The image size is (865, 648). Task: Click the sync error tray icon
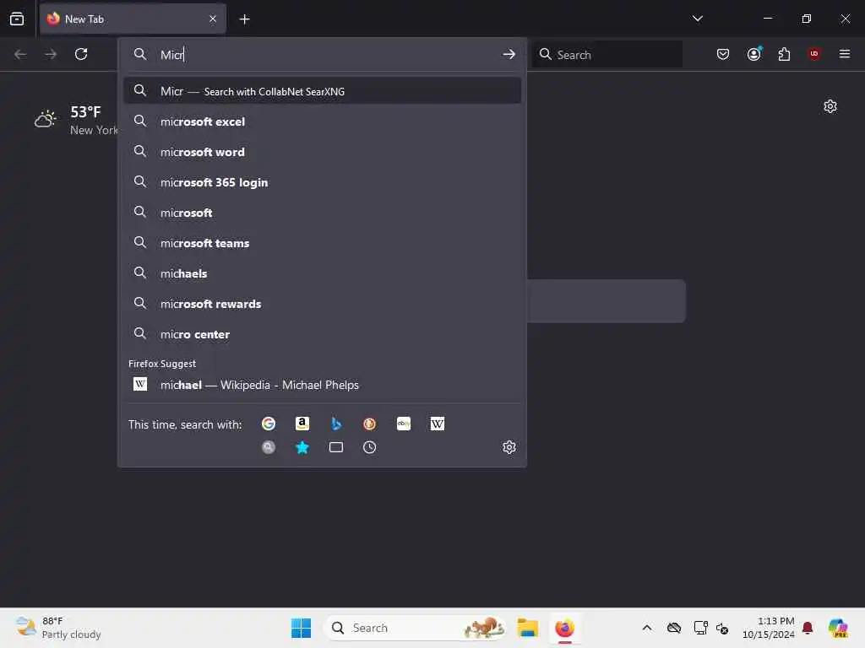coord(722,628)
